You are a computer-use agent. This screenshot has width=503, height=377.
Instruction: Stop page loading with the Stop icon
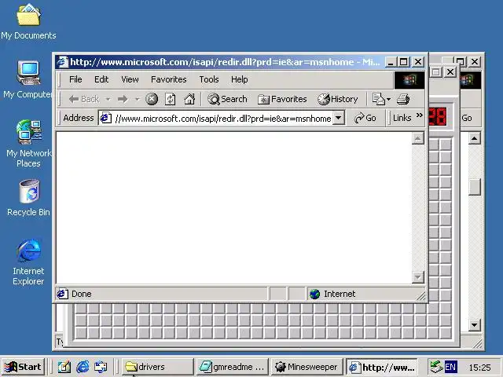(152, 99)
